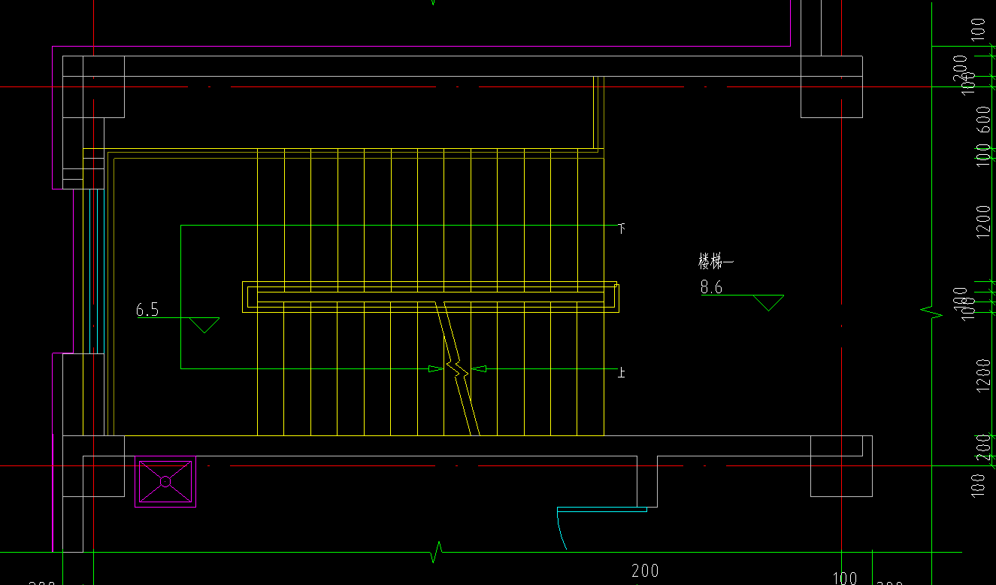Click the 楼梯一 staircase name text
996x585 pixels.
716,262
